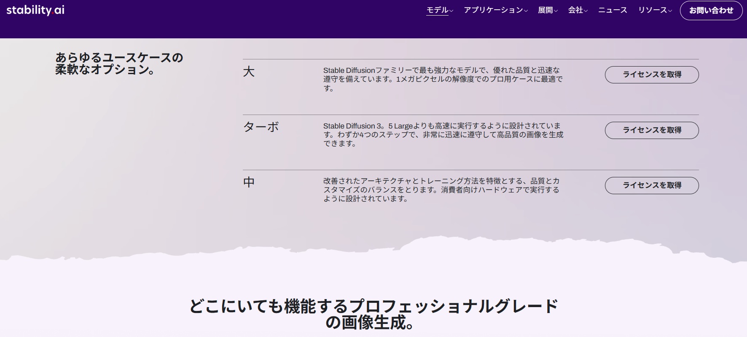Expand the chevron next to 会社
Screen dimensions: 747x337
coord(586,11)
